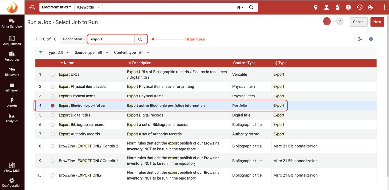
Task: Open the Keywords search field dropdown
Action: click(x=88, y=7)
